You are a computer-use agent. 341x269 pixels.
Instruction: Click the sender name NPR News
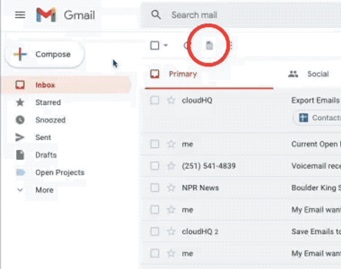pos(200,188)
